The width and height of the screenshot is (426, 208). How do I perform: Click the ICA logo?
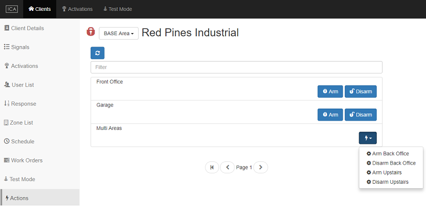point(12,9)
